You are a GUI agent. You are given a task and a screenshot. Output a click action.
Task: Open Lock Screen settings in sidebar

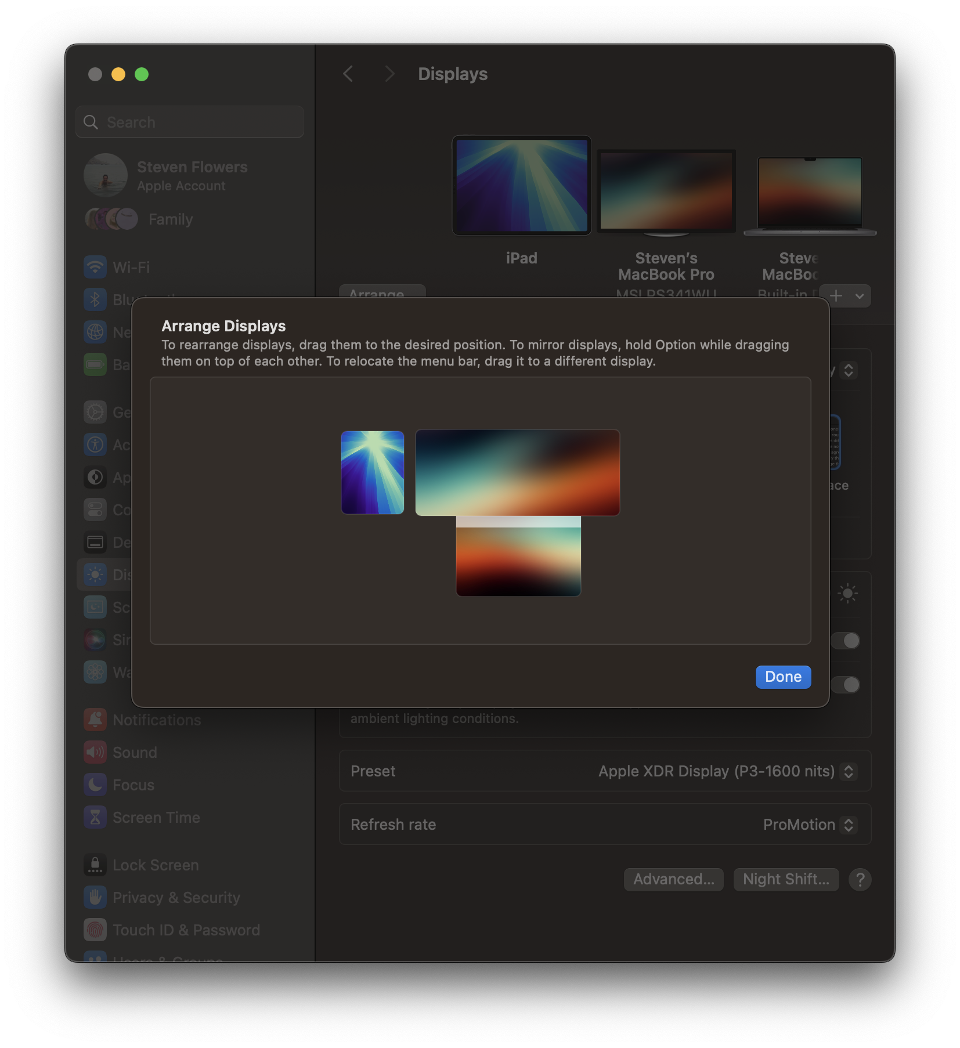coord(156,865)
